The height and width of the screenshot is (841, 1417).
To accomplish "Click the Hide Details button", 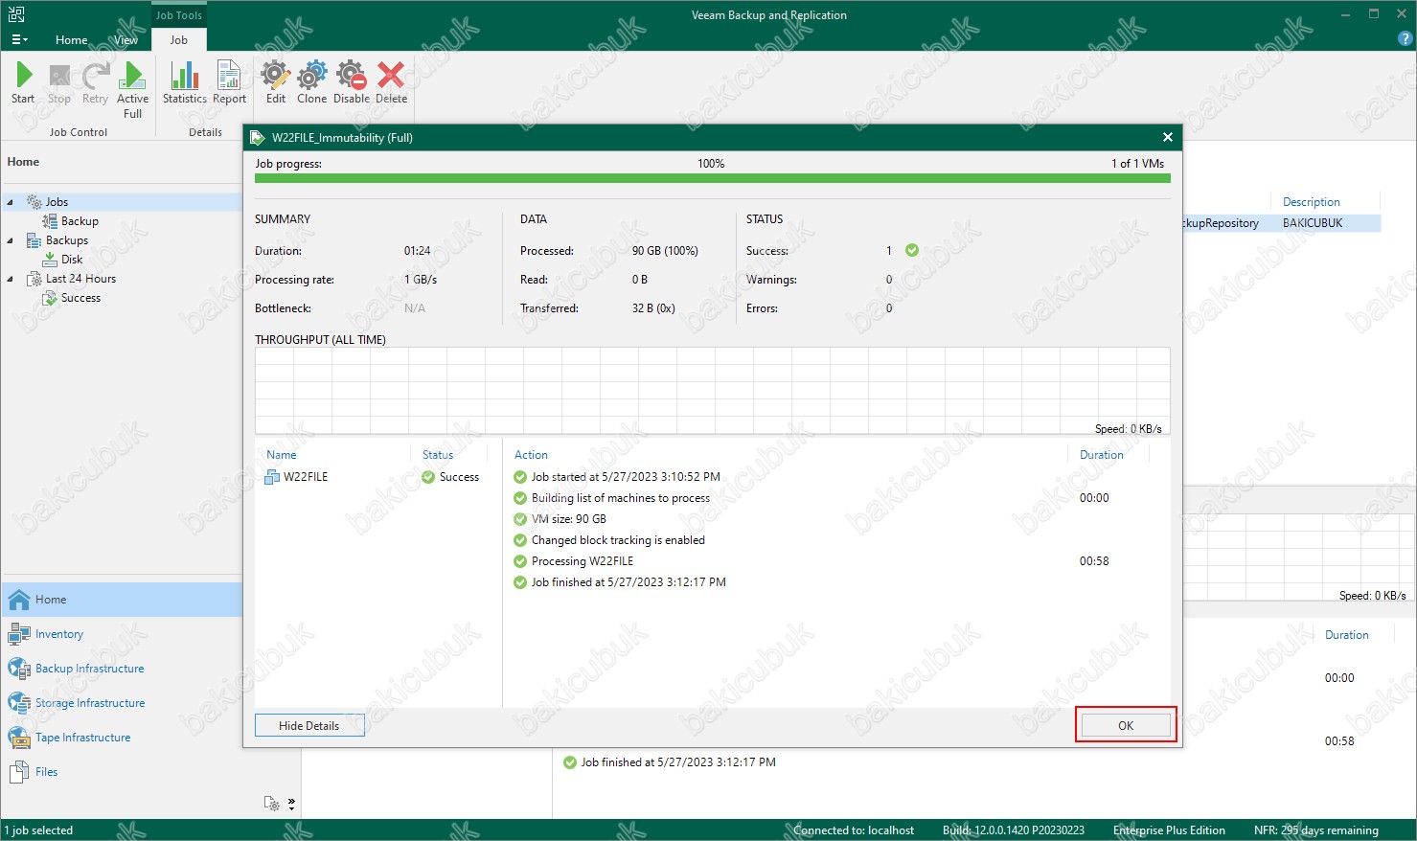I will (x=309, y=725).
